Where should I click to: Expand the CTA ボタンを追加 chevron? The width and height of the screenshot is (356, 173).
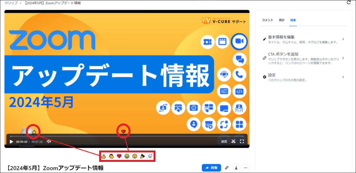coord(343,58)
